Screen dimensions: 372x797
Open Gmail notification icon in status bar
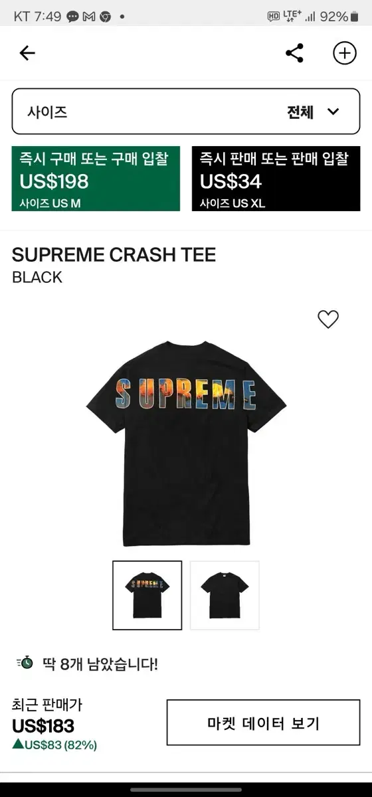(x=89, y=17)
